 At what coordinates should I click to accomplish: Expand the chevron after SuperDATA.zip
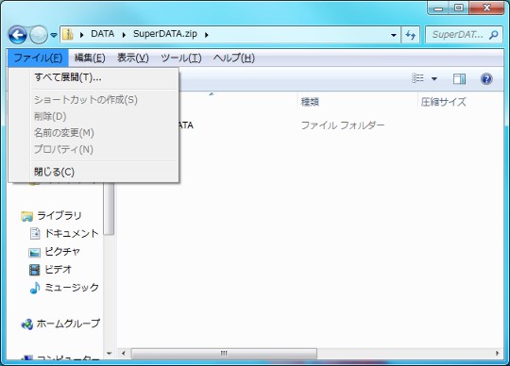click(207, 35)
